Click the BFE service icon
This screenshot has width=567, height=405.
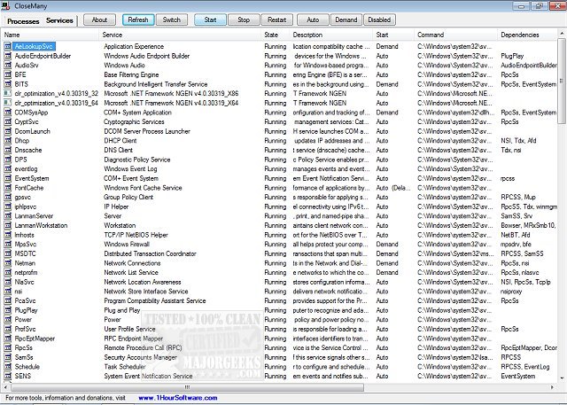[x=8, y=74]
